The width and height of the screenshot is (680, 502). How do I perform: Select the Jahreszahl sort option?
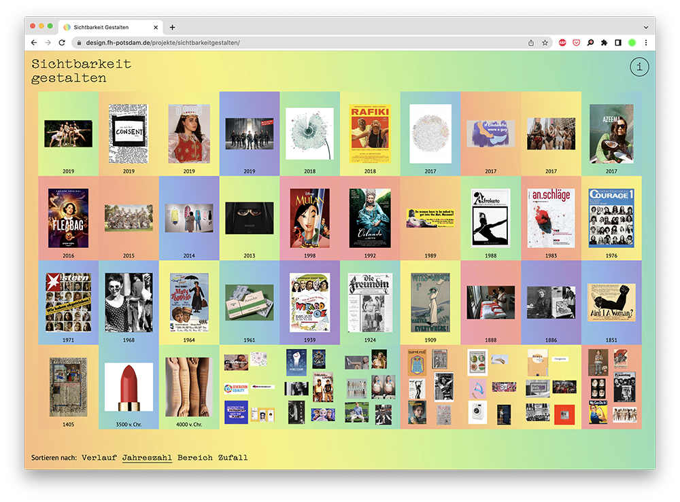click(147, 458)
